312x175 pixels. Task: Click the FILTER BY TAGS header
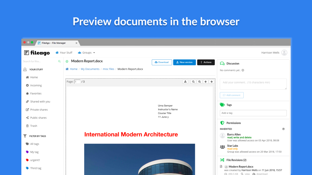coord(38,136)
